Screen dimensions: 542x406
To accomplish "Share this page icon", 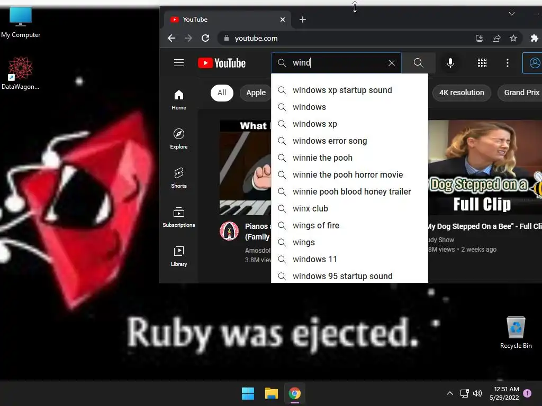I will pyautogui.click(x=496, y=38).
